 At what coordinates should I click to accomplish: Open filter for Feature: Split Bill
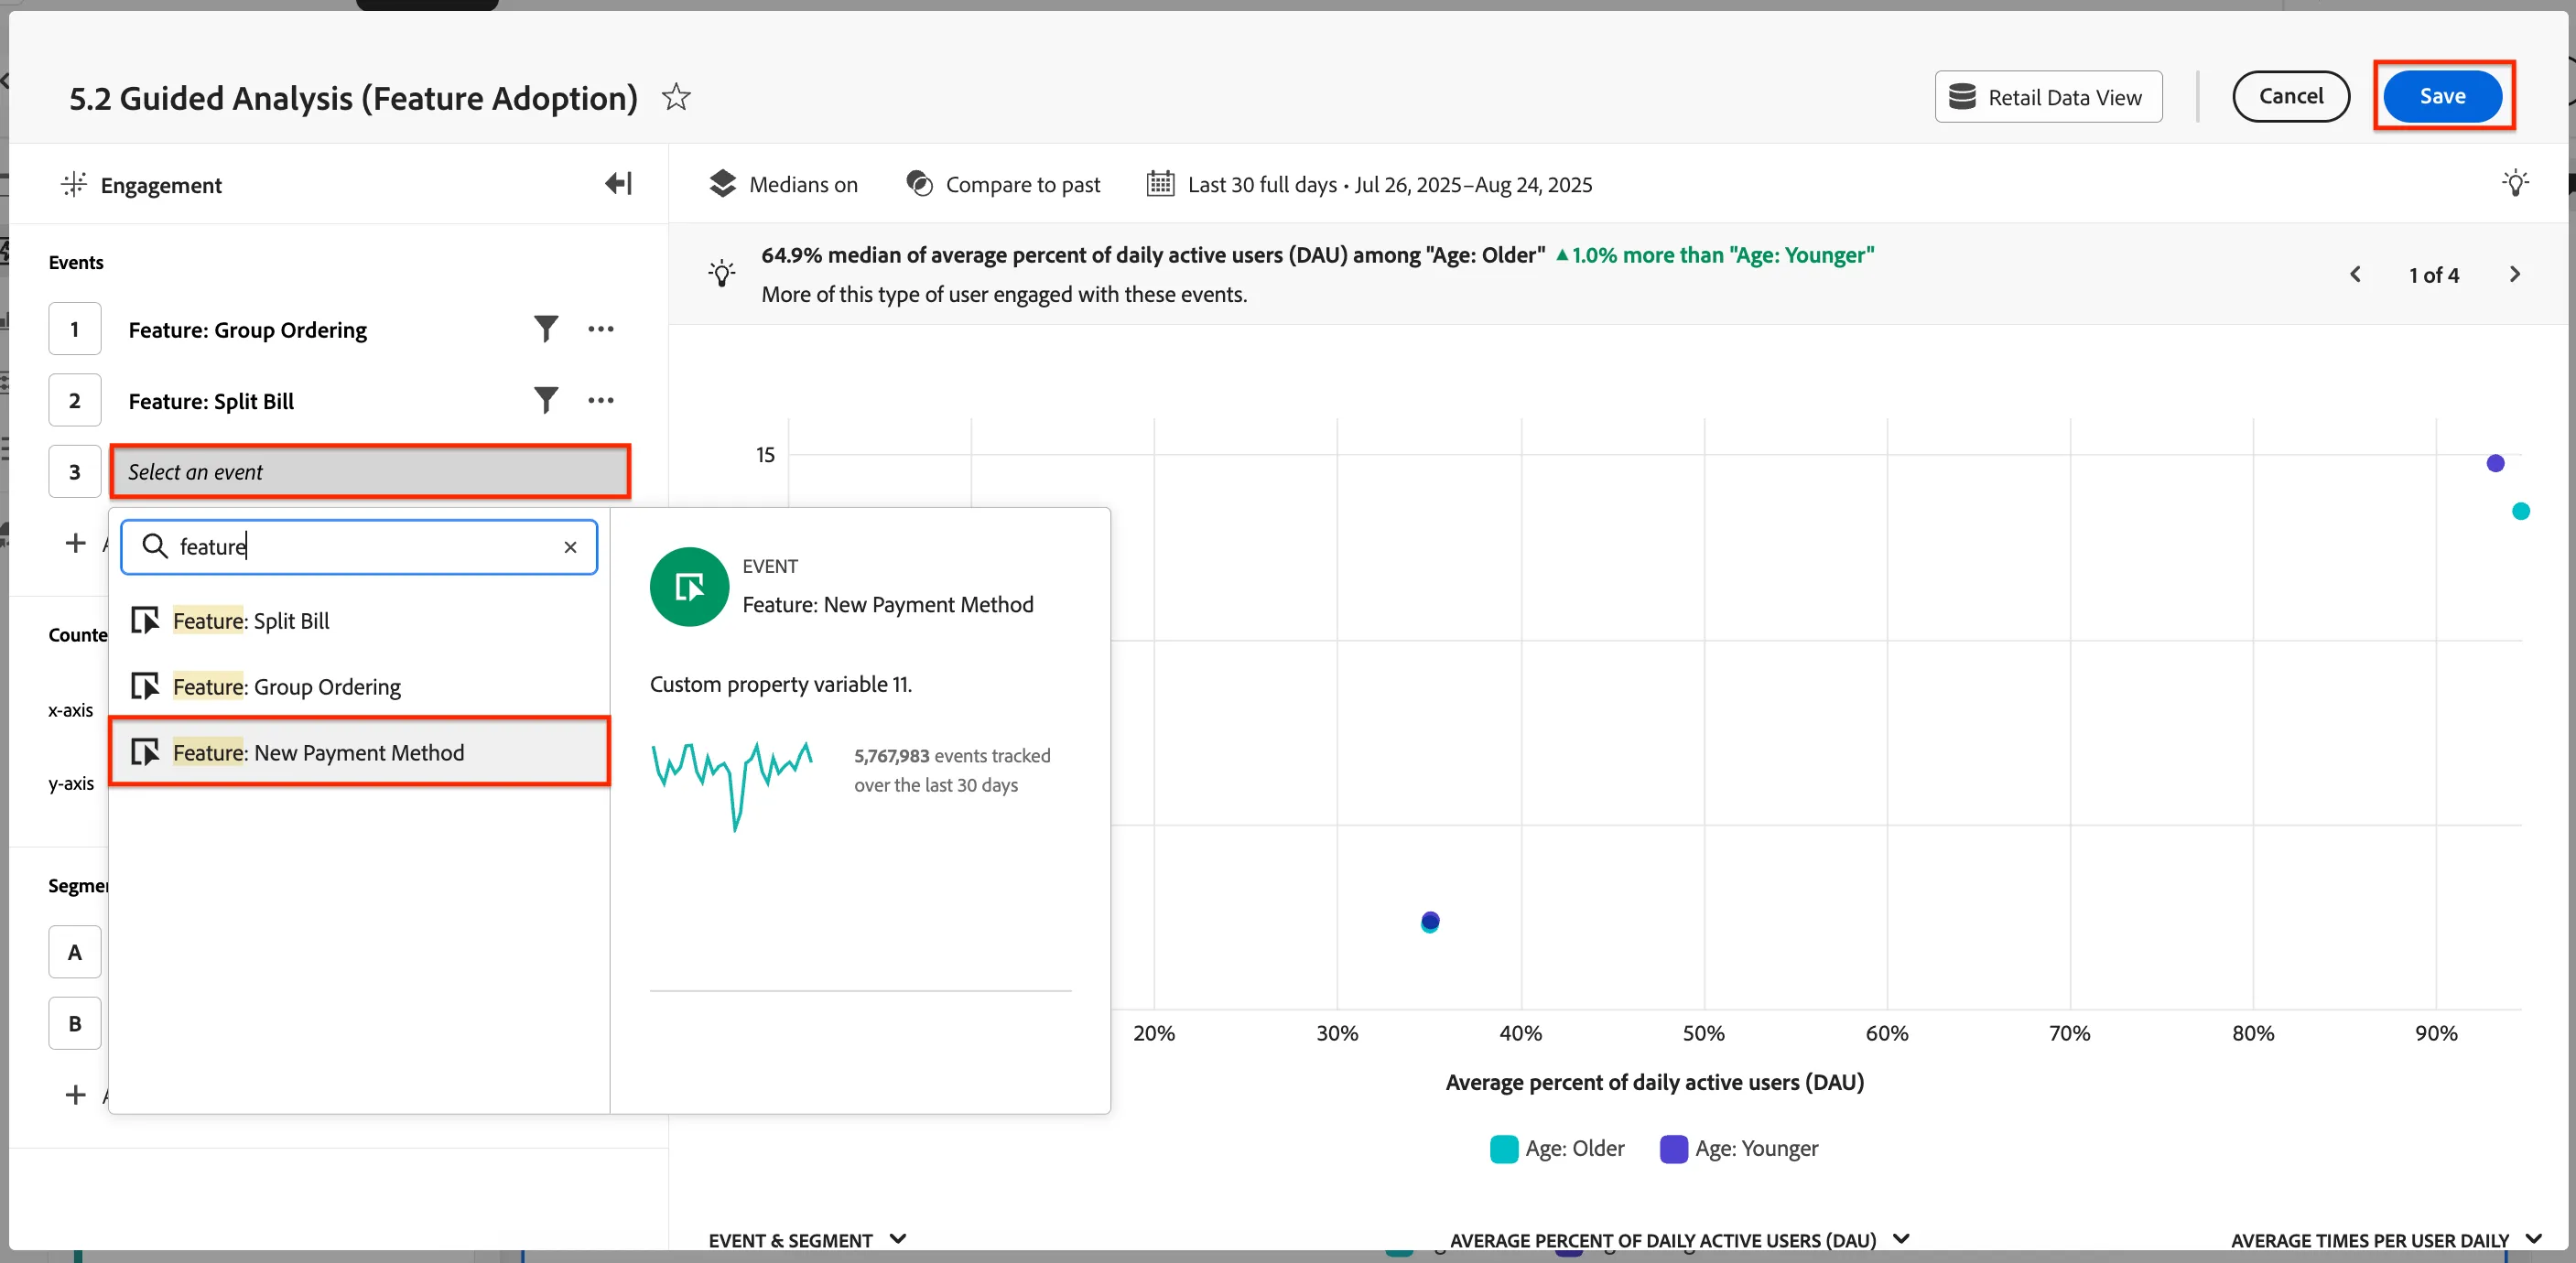pos(545,400)
